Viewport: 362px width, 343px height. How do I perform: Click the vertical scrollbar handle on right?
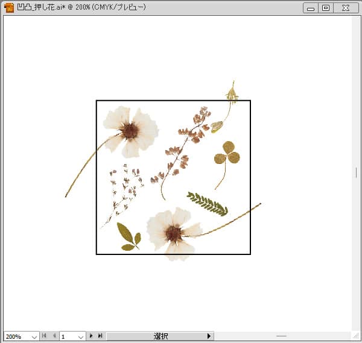coord(356,172)
